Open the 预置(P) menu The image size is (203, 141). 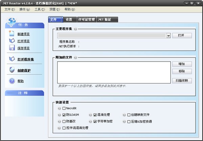[54, 9]
